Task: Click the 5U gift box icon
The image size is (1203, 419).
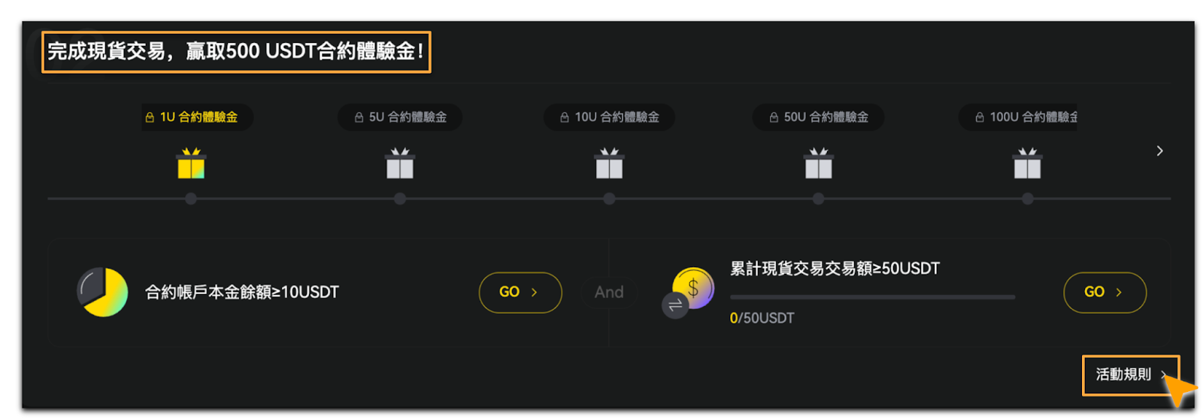Action: click(x=400, y=163)
